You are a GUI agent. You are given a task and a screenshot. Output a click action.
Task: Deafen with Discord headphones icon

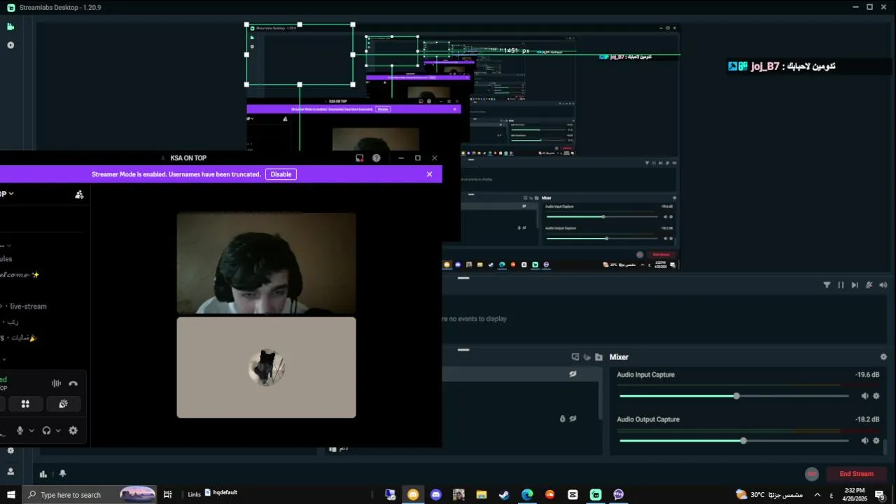pos(46,430)
